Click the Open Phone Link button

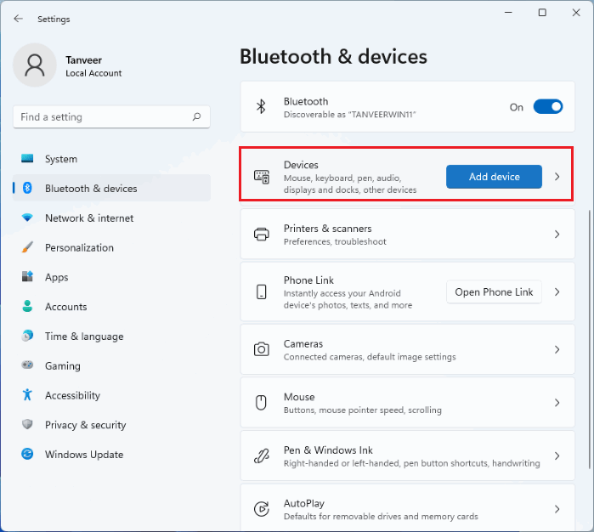pyautogui.click(x=494, y=292)
